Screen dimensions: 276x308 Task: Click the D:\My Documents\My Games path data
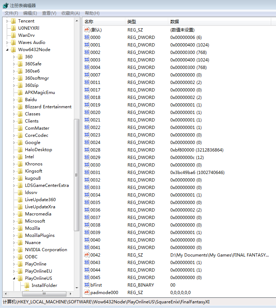click(x=220, y=255)
